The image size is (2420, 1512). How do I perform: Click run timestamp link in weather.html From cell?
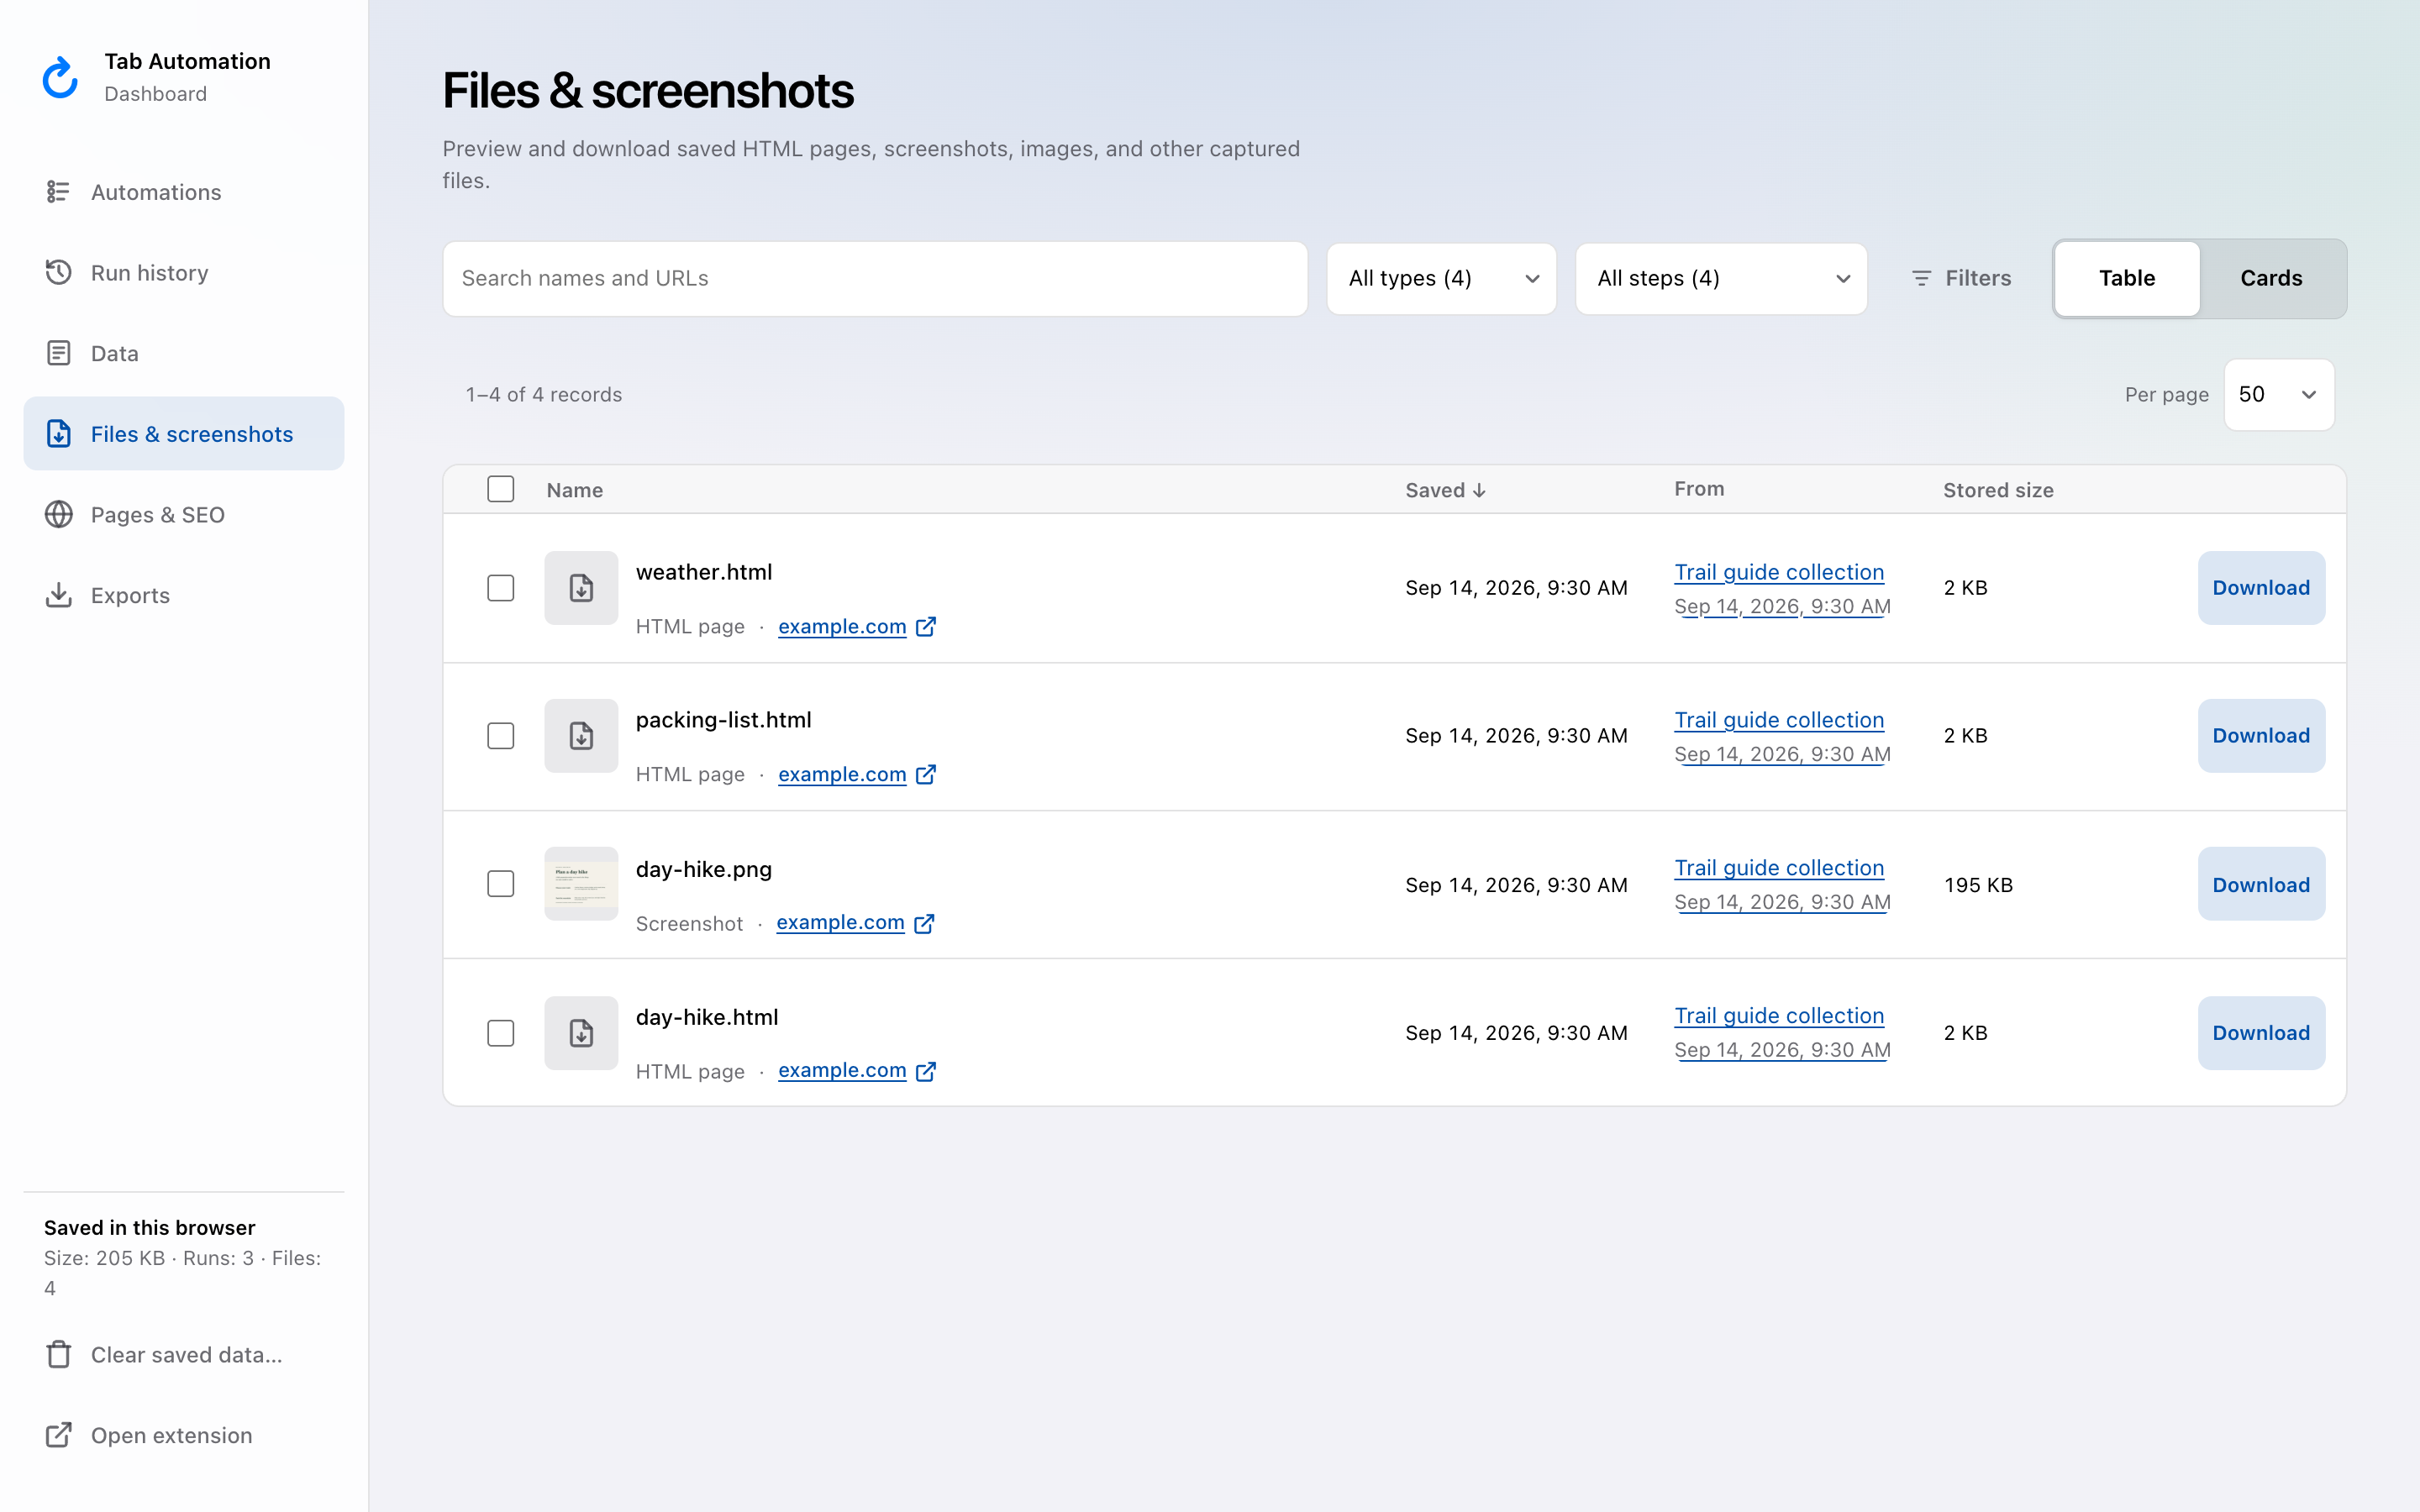1782,606
